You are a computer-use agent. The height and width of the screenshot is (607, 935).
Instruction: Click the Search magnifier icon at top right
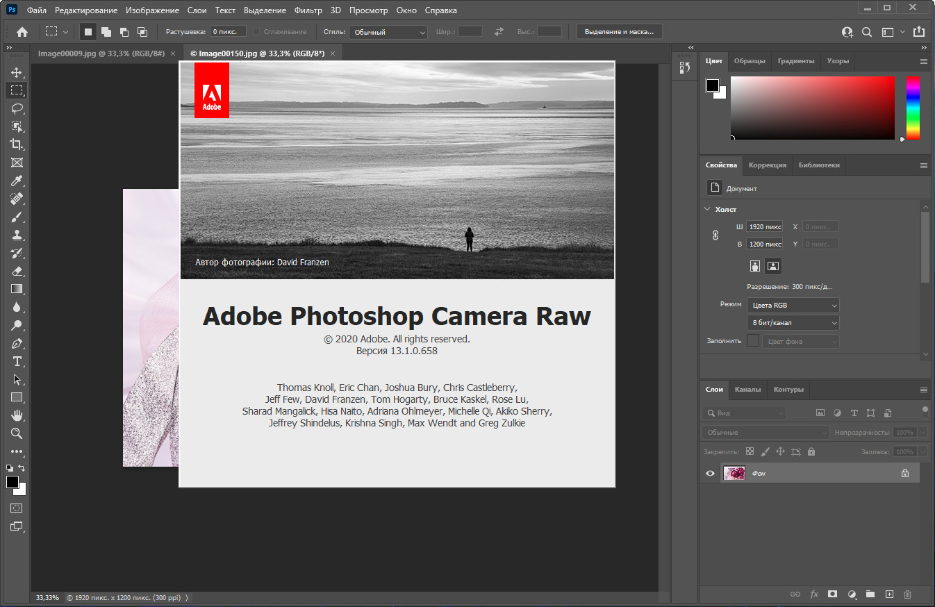click(x=867, y=32)
